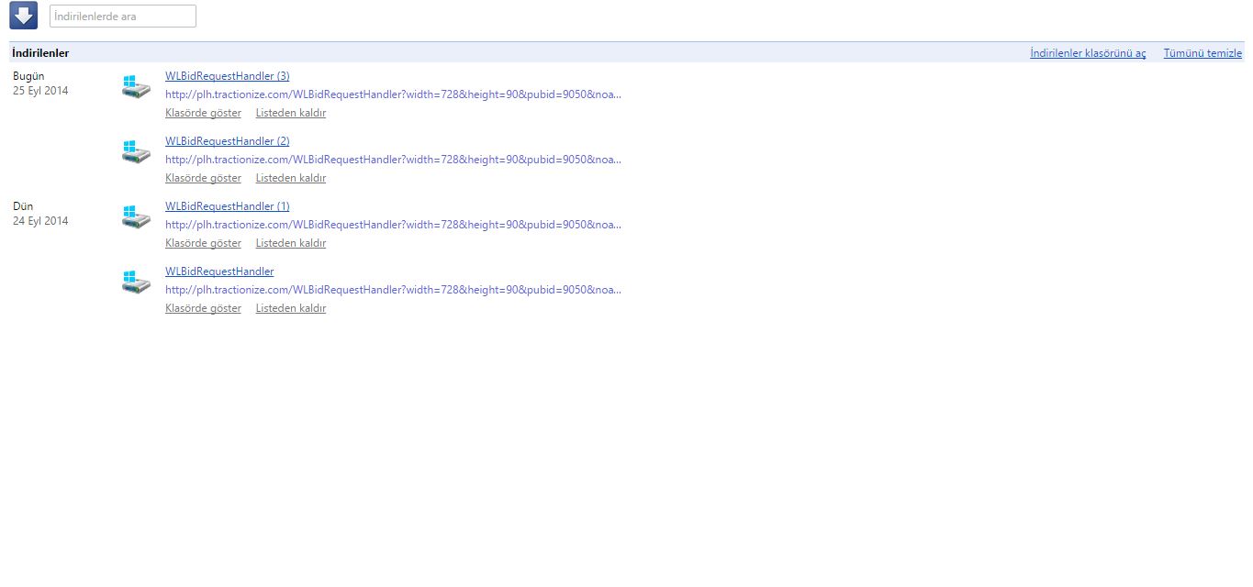
Task: Open the WLBidRequestHandler (1) file link
Action: pyautogui.click(x=227, y=206)
